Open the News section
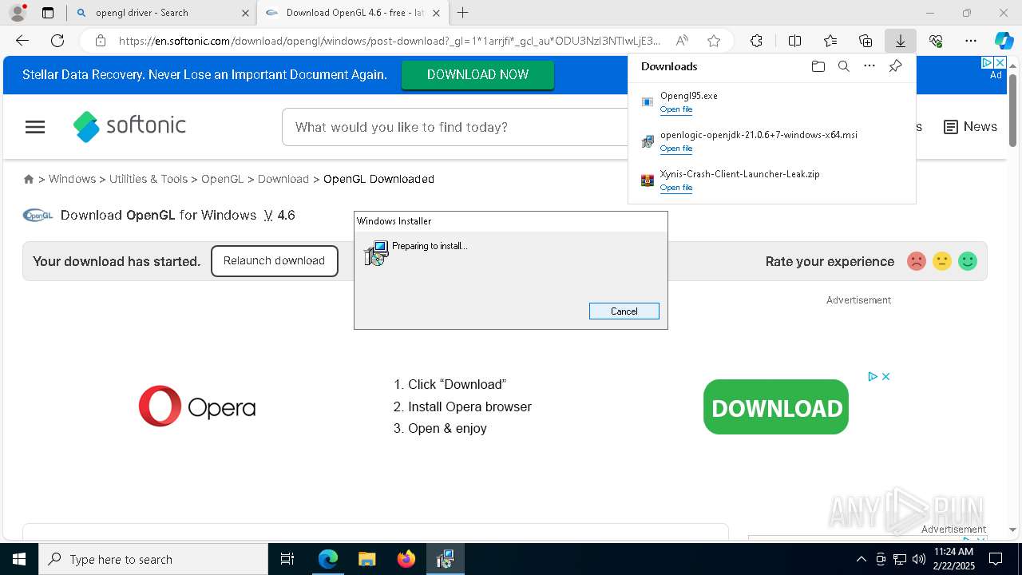This screenshot has width=1022, height=575. pyautogui.click(x=970, y=127)
